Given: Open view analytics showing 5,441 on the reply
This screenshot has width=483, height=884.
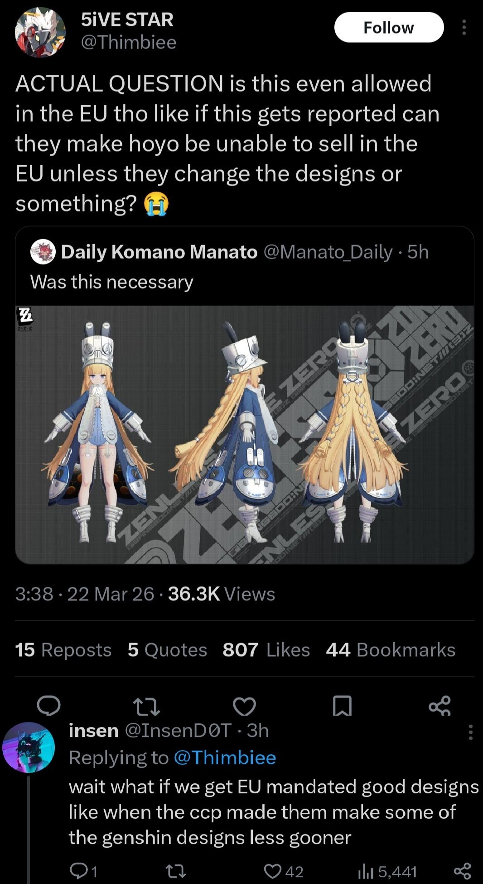Looking at the screenshot, I should pos(387,871).
